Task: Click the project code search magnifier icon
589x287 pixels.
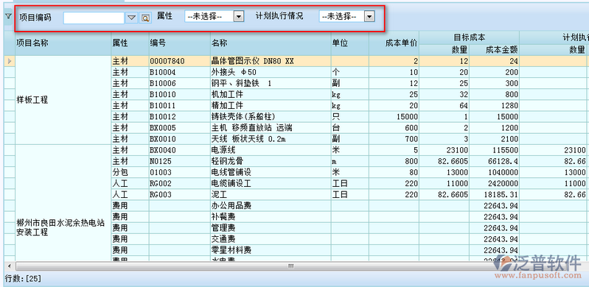Action: click(145, 18)
